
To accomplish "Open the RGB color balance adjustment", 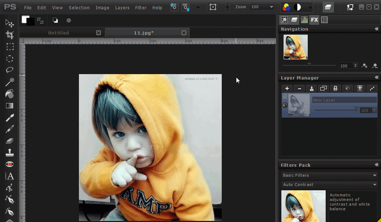I will pos(286,7).
